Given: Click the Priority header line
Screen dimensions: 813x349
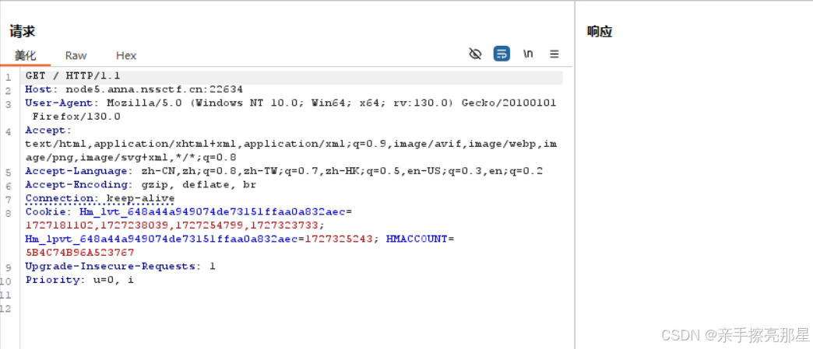Looking at the screenshot, I should [79, 280].
